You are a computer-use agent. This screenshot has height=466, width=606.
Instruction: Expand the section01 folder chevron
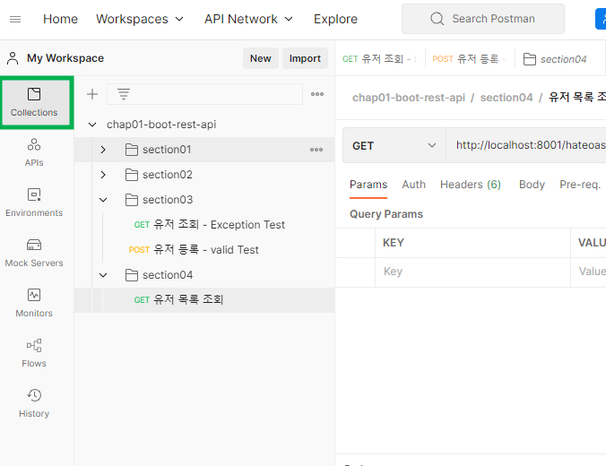tap(103, 150)
